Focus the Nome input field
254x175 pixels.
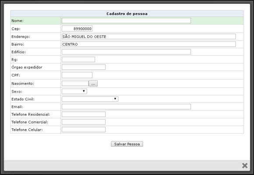pos(126,21)
